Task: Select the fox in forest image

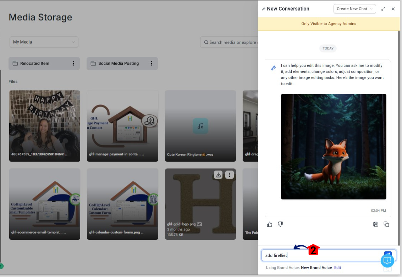Action: coord(334,146)
